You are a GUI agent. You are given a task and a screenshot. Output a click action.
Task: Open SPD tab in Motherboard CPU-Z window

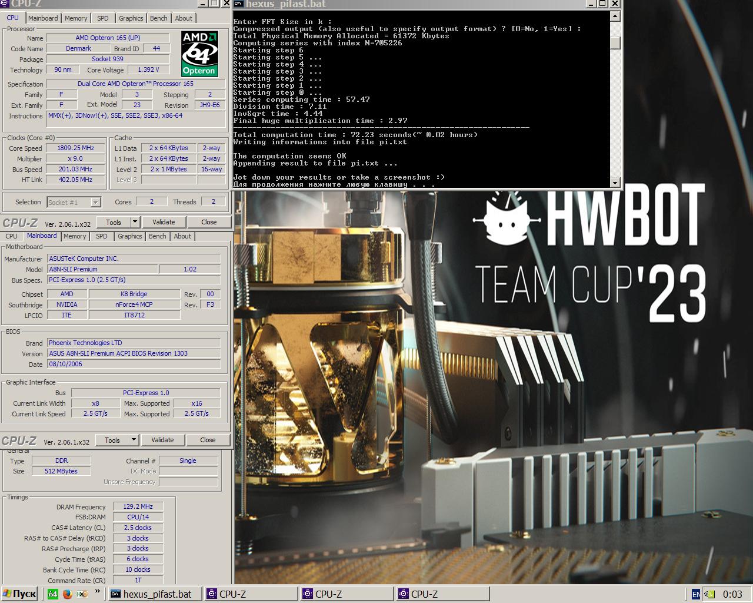pos(102,236)
